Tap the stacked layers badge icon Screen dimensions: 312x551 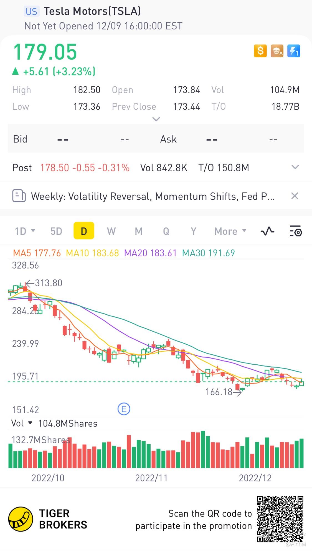click(277, 51)
